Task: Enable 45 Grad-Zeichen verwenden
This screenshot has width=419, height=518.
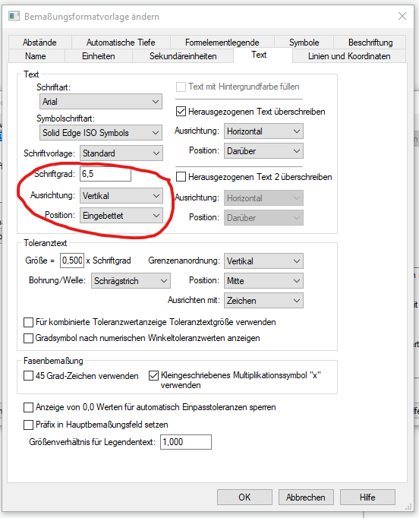Action: [28, 376]
